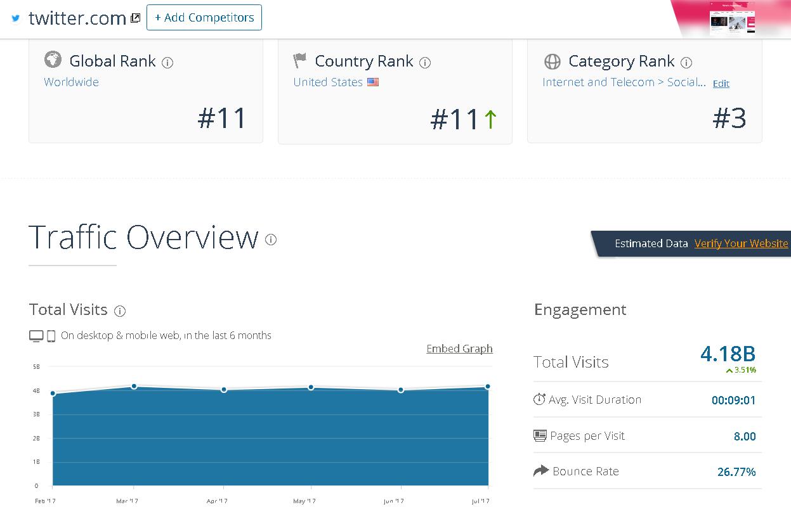Show info for Country Rank
Screen dimensions: 791x507
click(x=425, y=63)
